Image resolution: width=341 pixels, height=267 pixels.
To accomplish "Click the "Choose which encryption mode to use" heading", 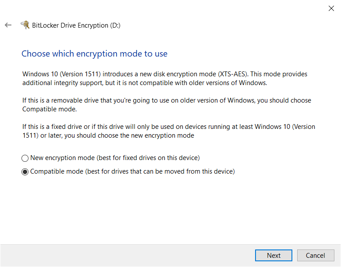I will pos(94,54).
